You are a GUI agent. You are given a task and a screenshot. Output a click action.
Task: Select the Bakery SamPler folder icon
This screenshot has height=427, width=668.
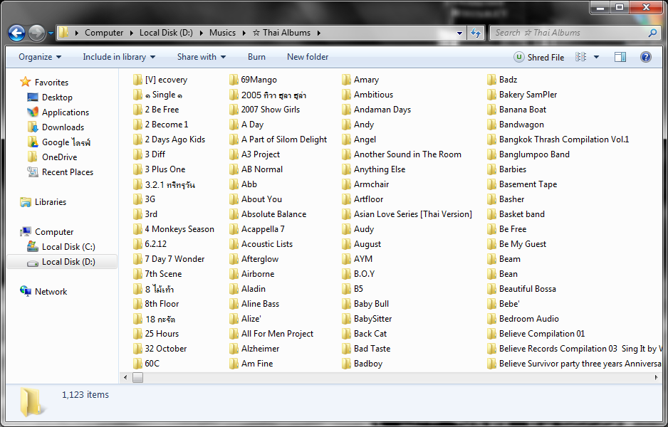[x=491, y=95]
